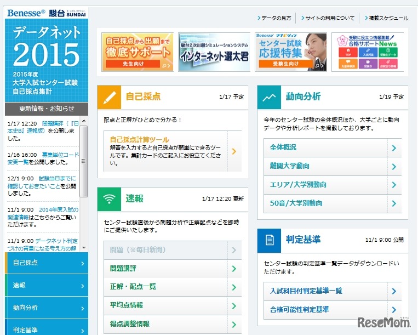
Task: Open 難関大学動向 report
Action: click(333, 167)
